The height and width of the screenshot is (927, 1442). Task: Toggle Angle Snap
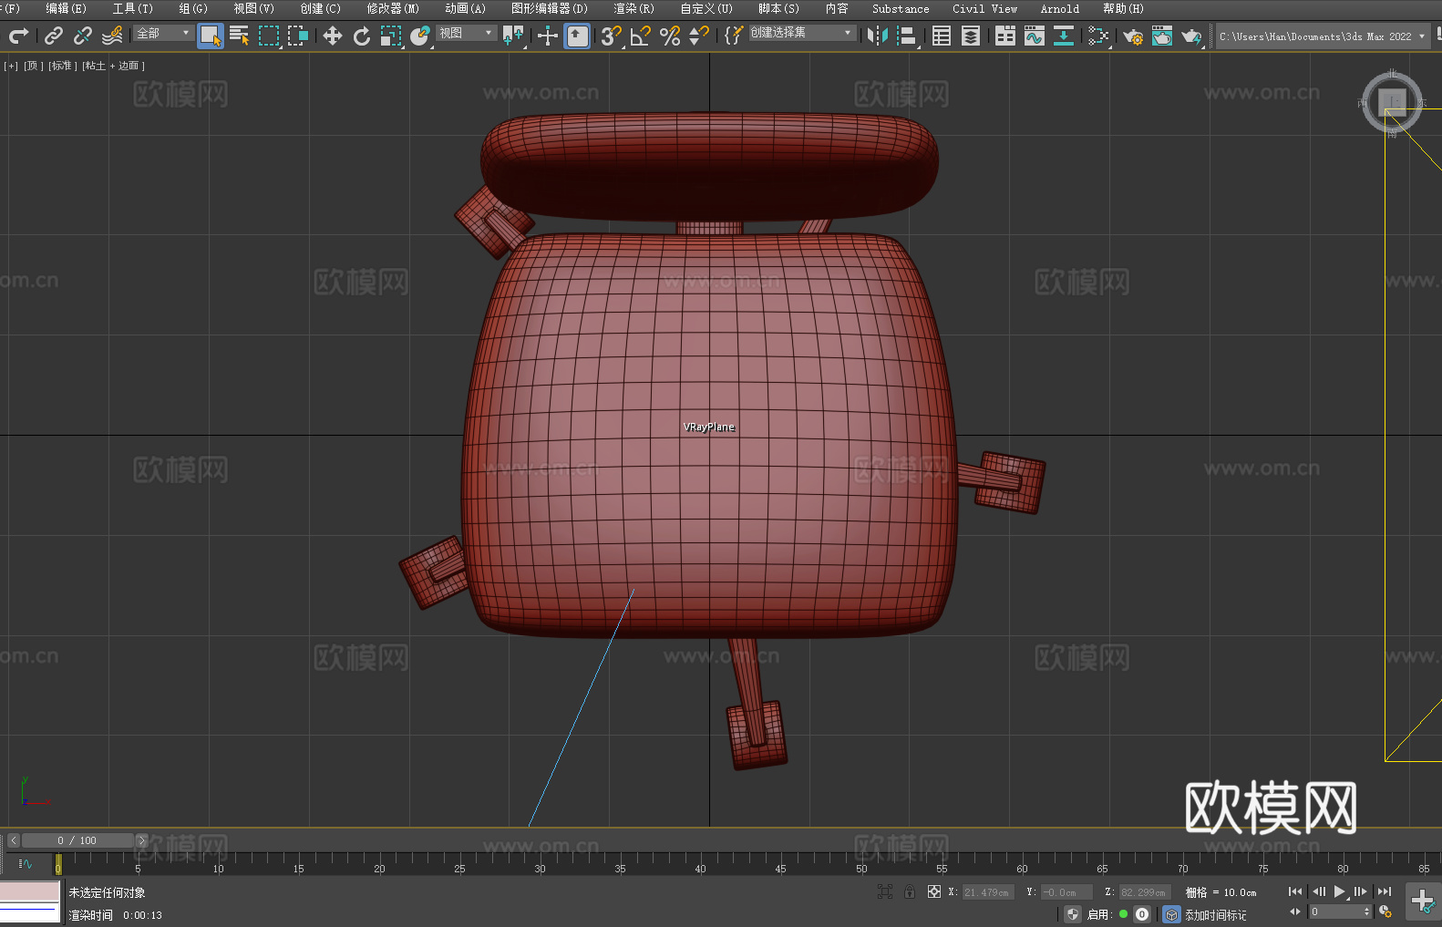click(x=641, y=36)
